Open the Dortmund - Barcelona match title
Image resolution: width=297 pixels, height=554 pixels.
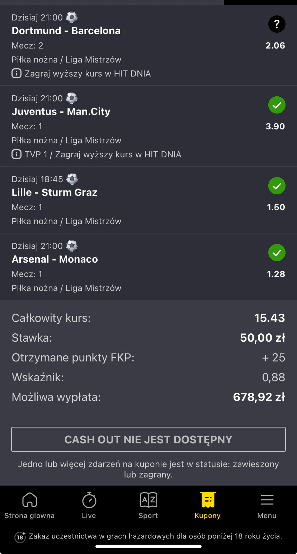(x=66, y=31)
